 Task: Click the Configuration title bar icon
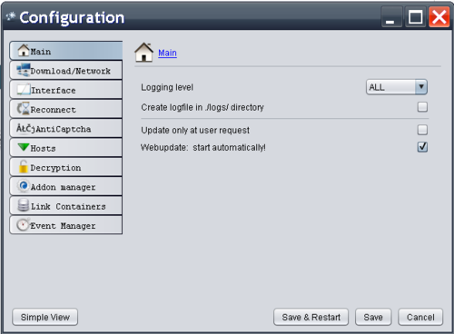point(11,16)
